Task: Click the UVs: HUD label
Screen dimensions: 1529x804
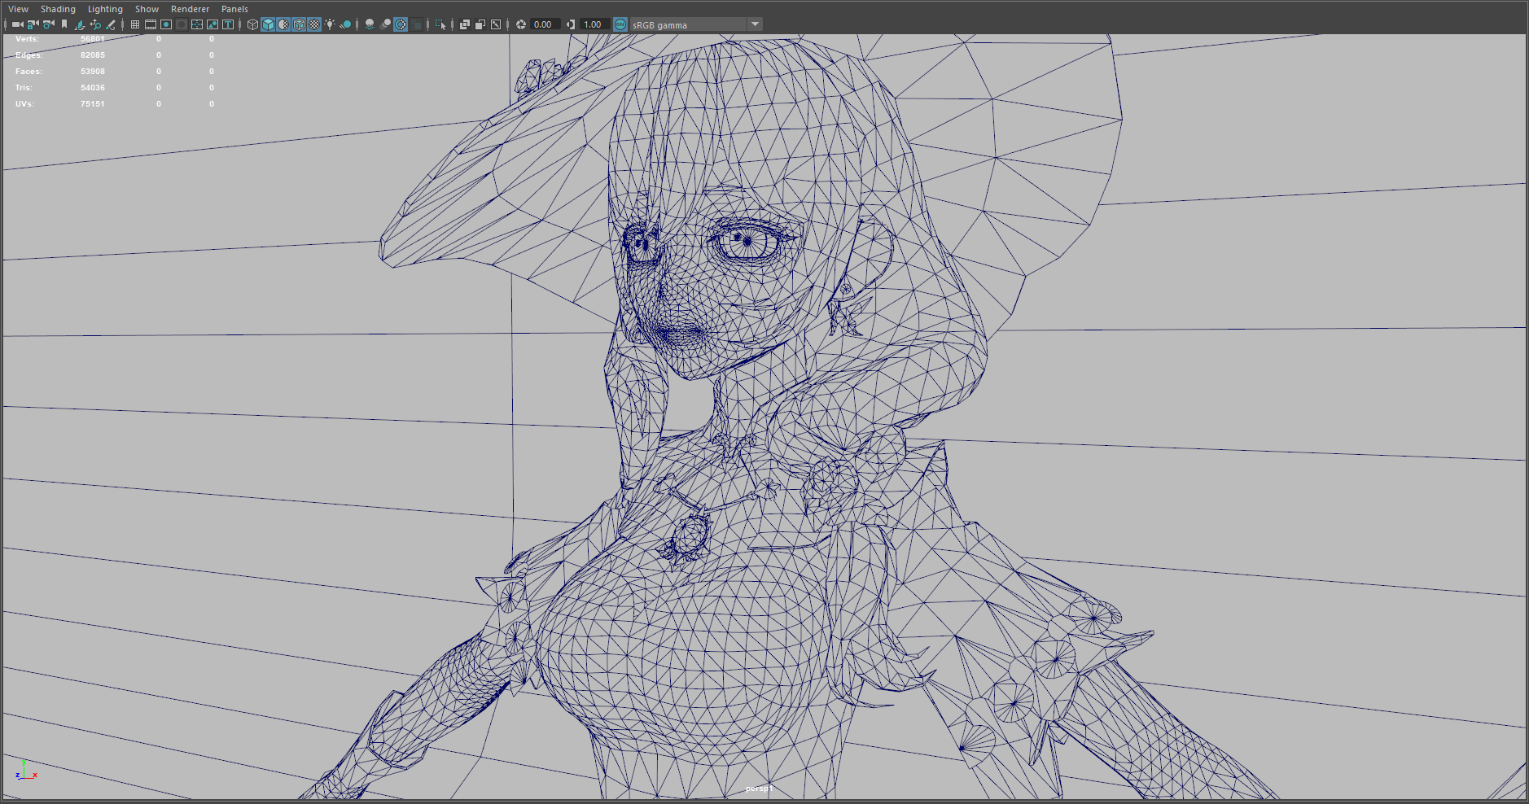Action: (24, 104)
